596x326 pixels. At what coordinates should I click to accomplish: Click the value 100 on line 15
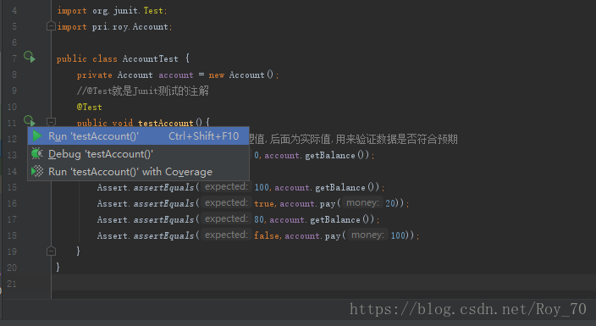click(262, 187)
